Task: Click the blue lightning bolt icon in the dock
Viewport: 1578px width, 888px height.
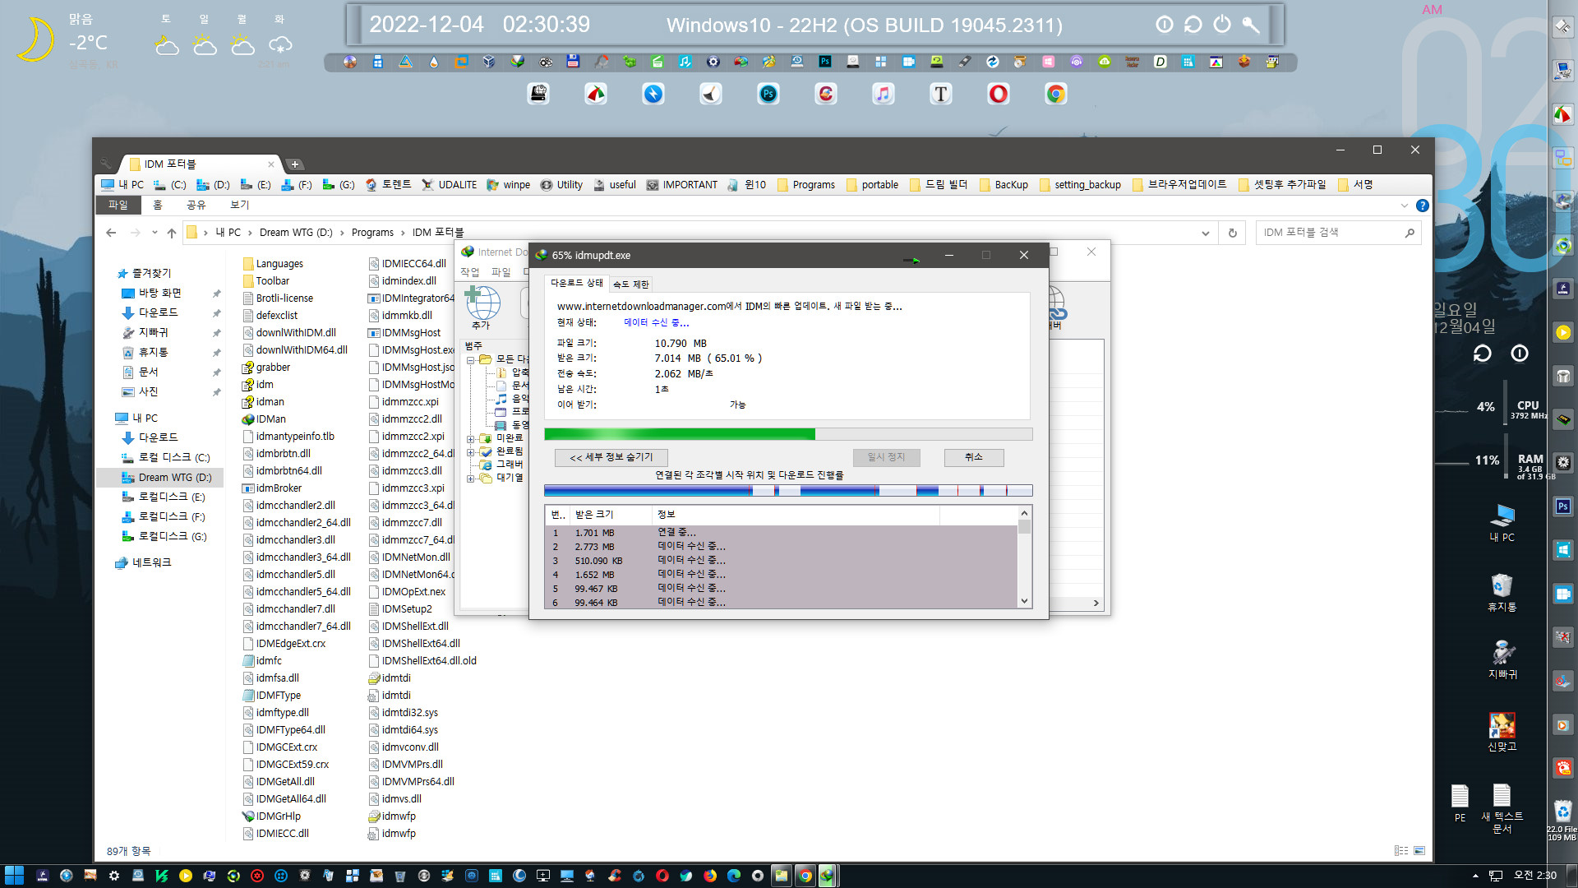Action: click(x=653, y=94)
